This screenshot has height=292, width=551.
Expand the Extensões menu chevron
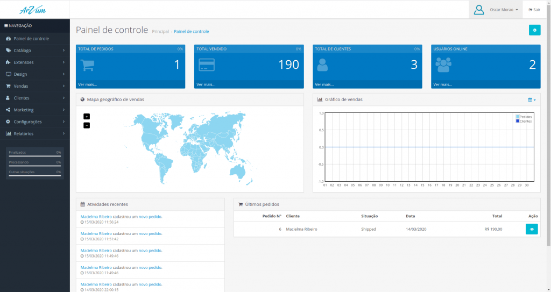pos(63,62)
